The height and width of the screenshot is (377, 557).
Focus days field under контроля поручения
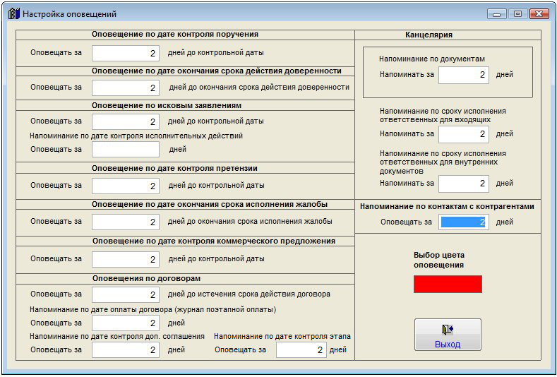pos(126,53)
